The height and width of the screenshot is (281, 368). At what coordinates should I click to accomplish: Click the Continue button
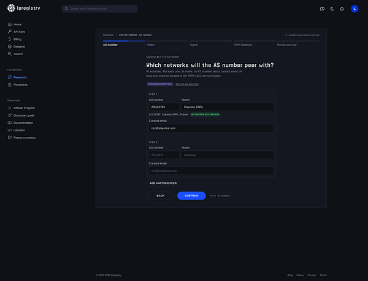pyautogui.click(x=191, y=196)
